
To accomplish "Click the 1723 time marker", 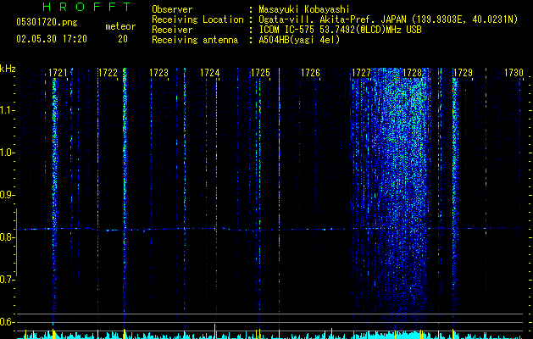I will (158, 73).
